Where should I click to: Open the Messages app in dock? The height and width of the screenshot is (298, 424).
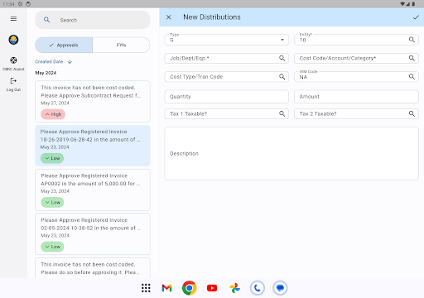point(280,288)
